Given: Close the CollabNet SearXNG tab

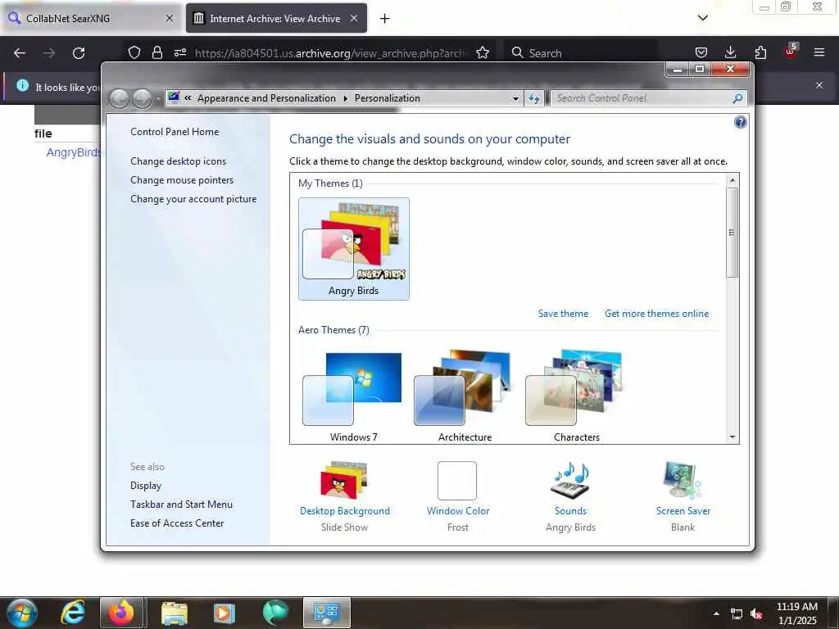Looking at the screenshot, I should click(170, 18).
